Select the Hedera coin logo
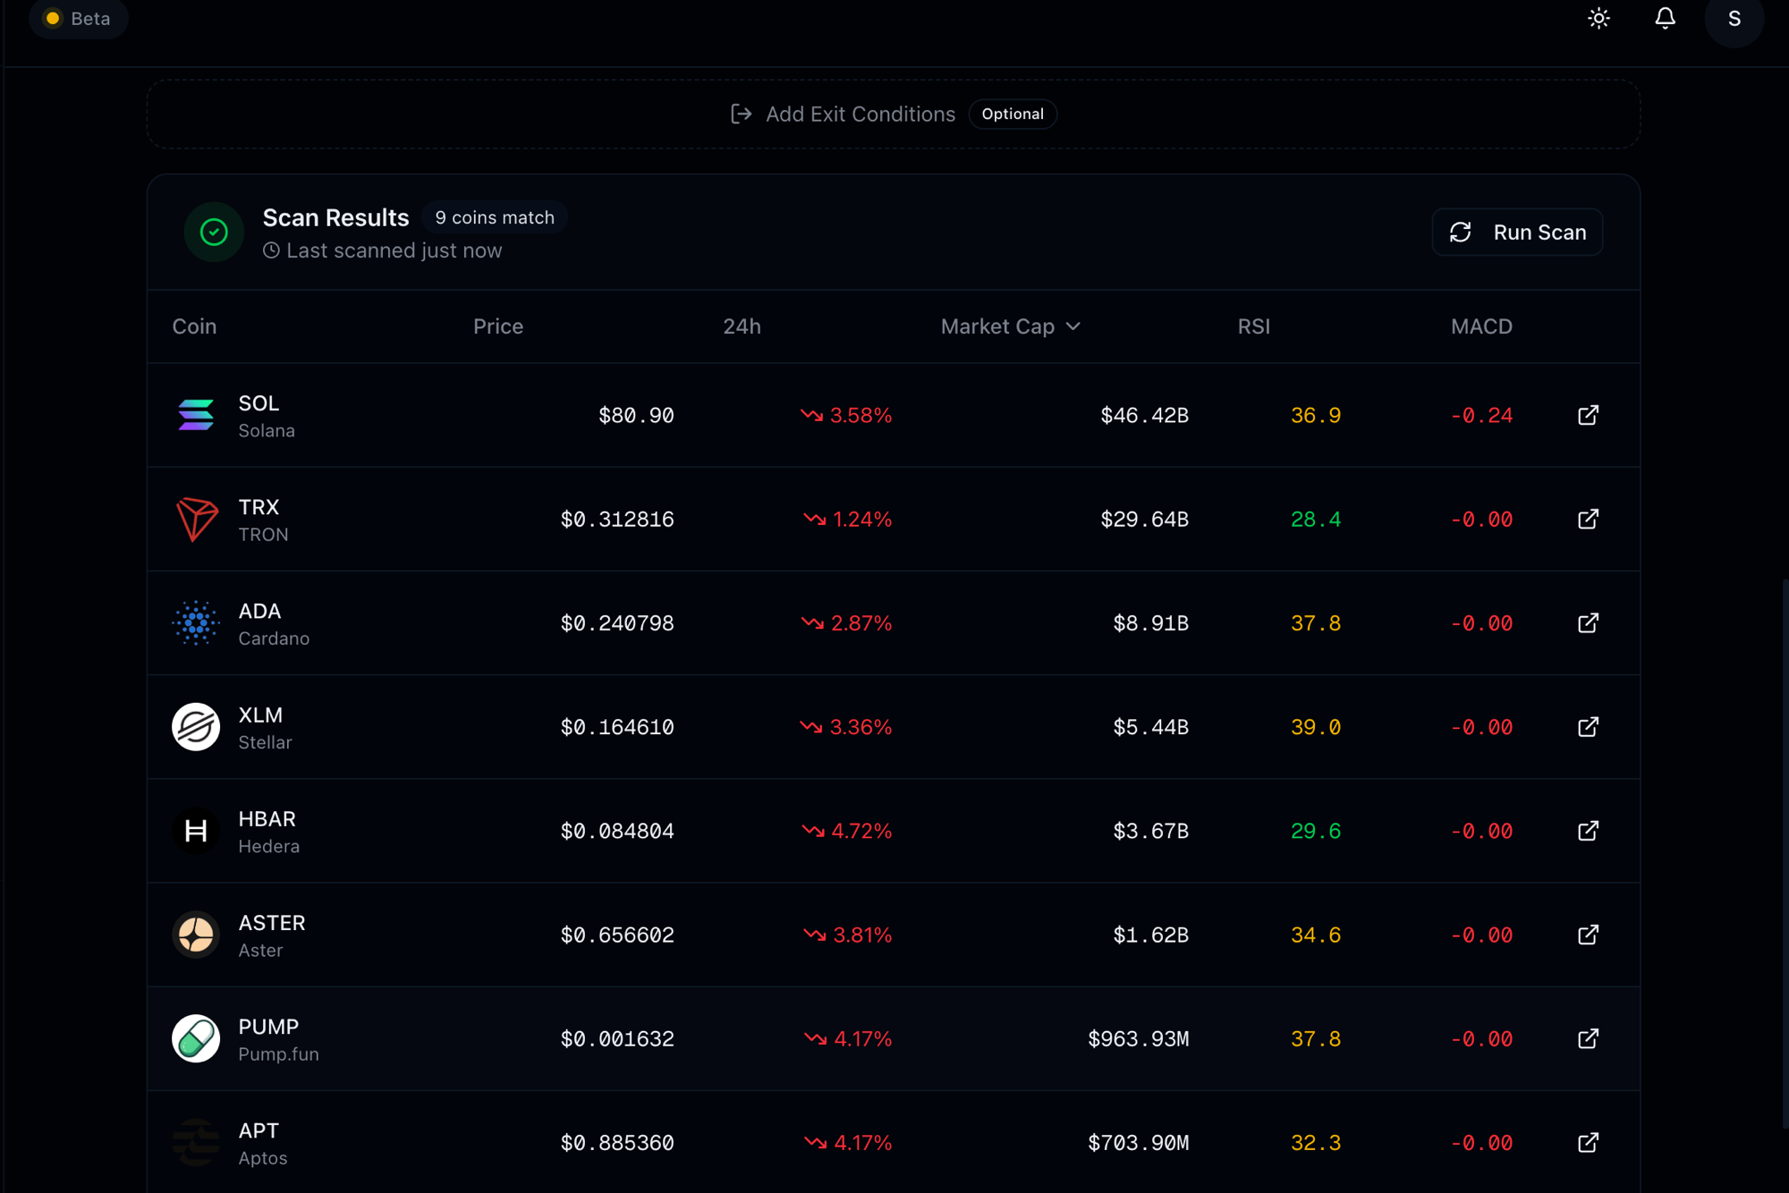The width and height of the screenshot is (1789, 1193). click(x=196, y=831)
